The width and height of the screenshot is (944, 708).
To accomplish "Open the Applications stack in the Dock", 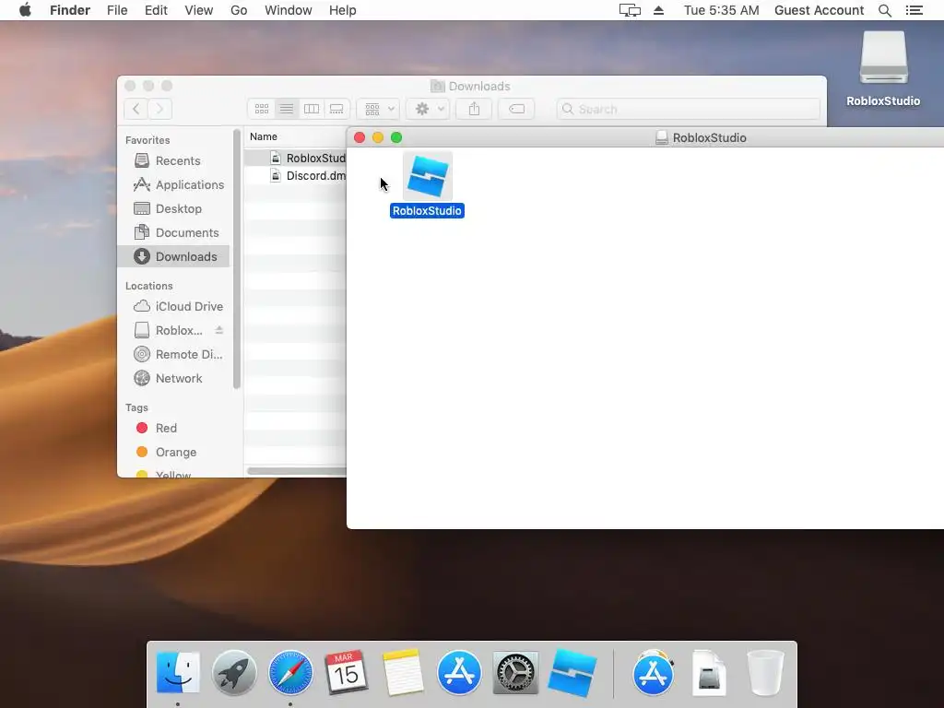I will [654, 672].
